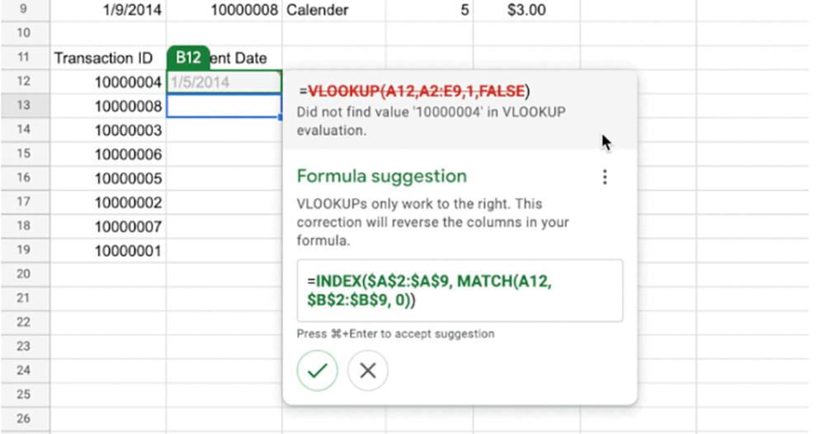Click the Calender cell in row 9
Screen dimensions: 825x434
[333, 10]
